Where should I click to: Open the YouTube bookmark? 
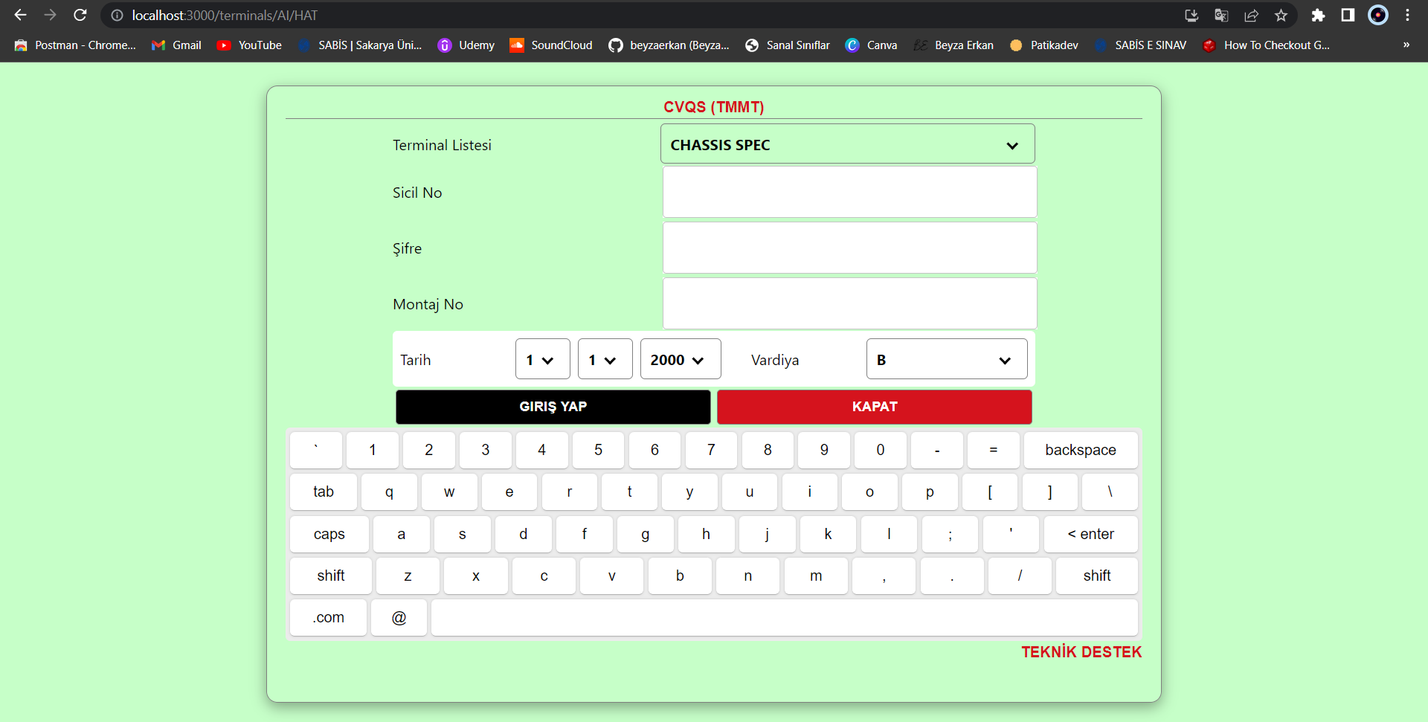pos(249,45)
